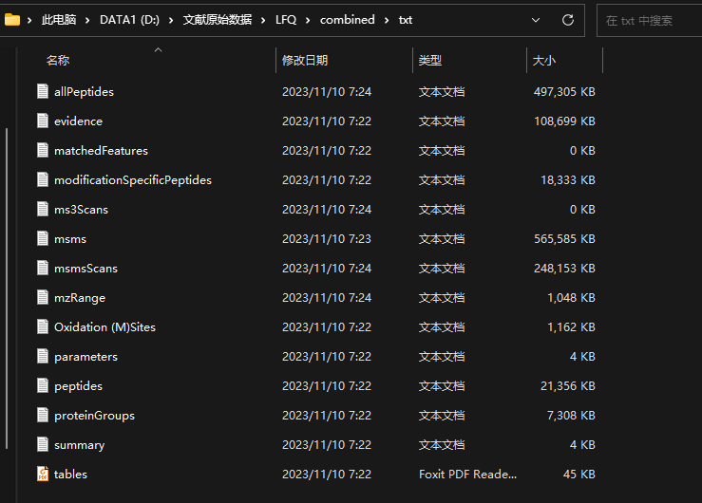
Task: Click the refresh button in address bar
Action: click(568, 19)
